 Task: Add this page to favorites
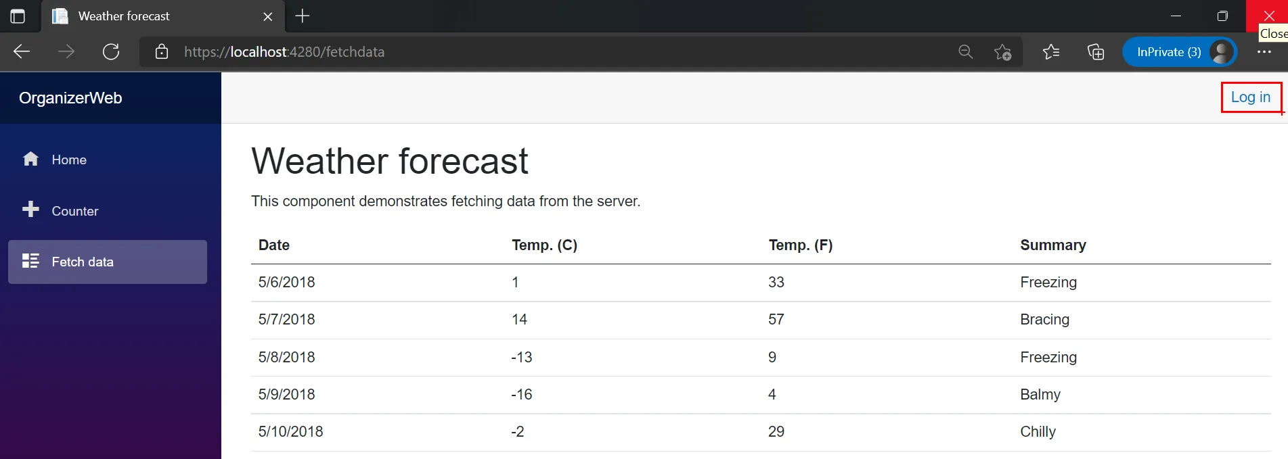[1002, 52]
